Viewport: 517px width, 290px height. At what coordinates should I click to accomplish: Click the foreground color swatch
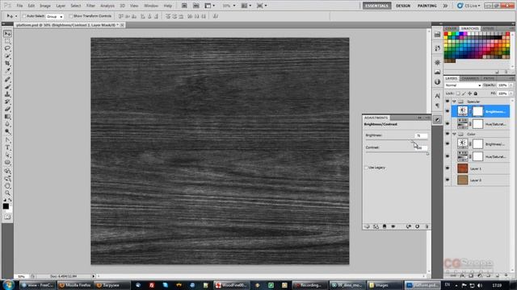pyautogui.click(x=6, y=206)
